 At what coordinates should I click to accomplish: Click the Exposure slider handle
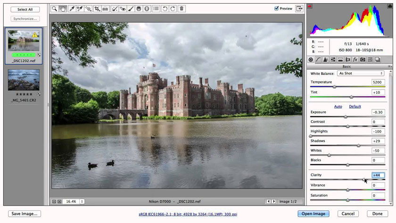click(345, 116)
